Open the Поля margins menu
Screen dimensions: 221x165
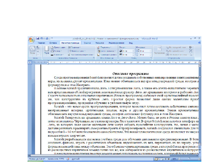(47, 50)
